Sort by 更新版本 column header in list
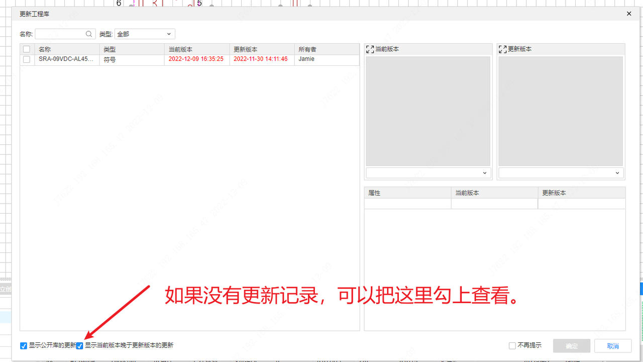The height and width of the screenshot is (362, 643). tap(262, 49)
